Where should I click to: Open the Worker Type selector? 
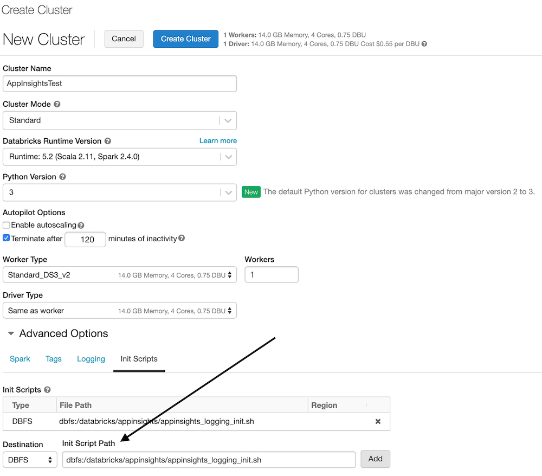pyautogui.click(x=120, y=275)
